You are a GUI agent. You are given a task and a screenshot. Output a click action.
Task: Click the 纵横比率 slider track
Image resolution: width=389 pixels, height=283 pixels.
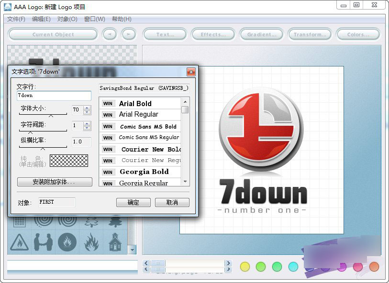(x=43, y=147)
